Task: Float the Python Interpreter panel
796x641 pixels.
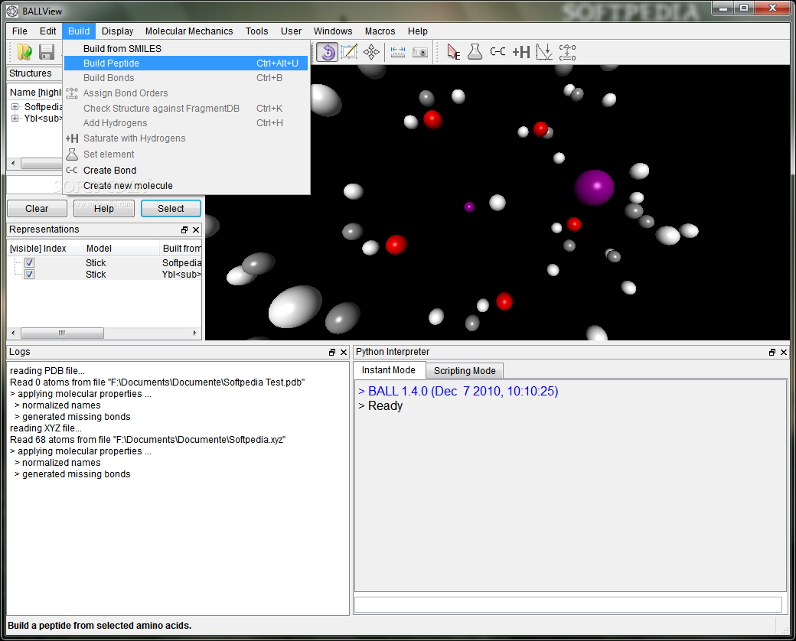Action: [x=772, y=352]
